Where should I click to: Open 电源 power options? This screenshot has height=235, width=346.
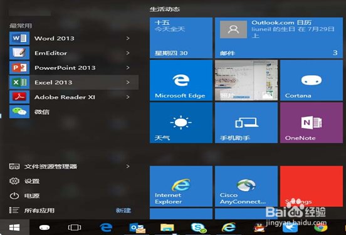24,196
